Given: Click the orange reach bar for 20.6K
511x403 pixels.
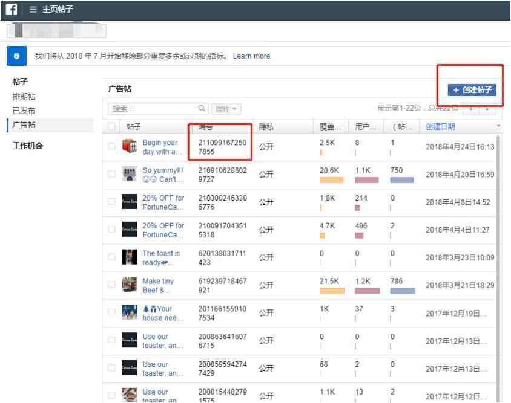Looking at the screenshot, I should click(331, 180).
